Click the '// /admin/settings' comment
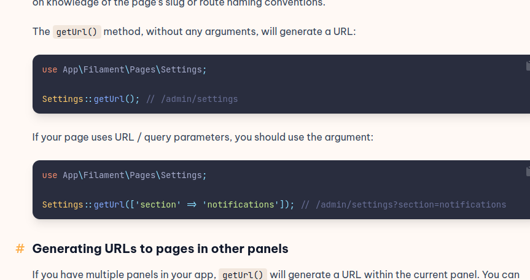The height and width of the screenshot is (280, 530). [192, 99]
